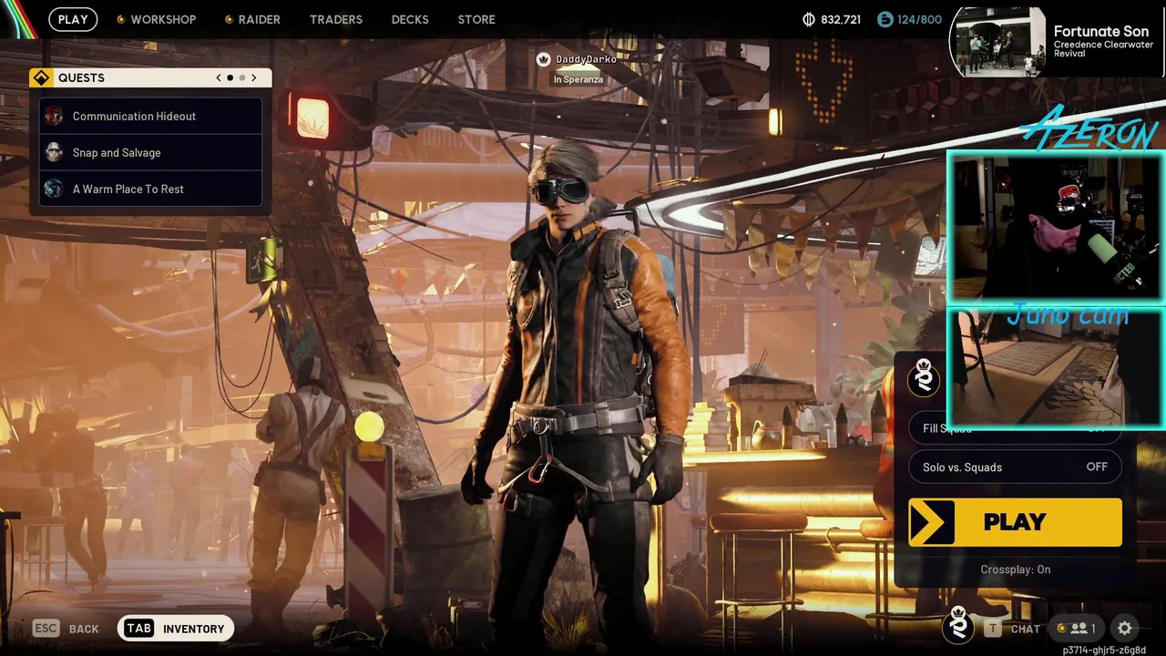This screenshot has height=656, width=1166.
Task: Click the Raider notification dot
Action: click(x=229, y=19)
